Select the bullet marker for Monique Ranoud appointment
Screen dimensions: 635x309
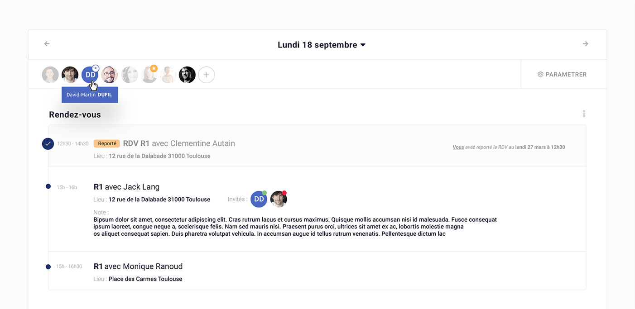pos(48,266)
